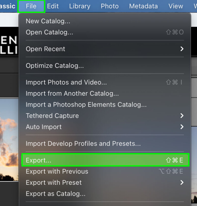Open the Edit menu
Screen dimensions: 197x206
53,6
